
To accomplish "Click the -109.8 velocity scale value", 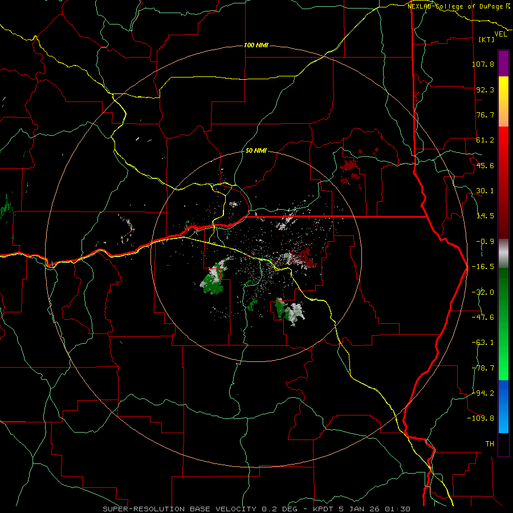I will (481, 418).
